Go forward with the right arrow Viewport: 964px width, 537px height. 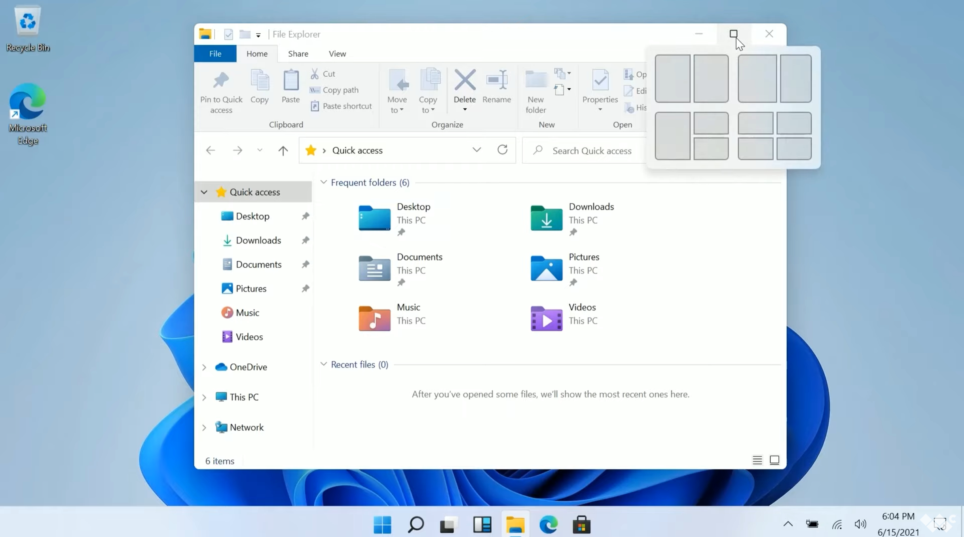point(237,150)
